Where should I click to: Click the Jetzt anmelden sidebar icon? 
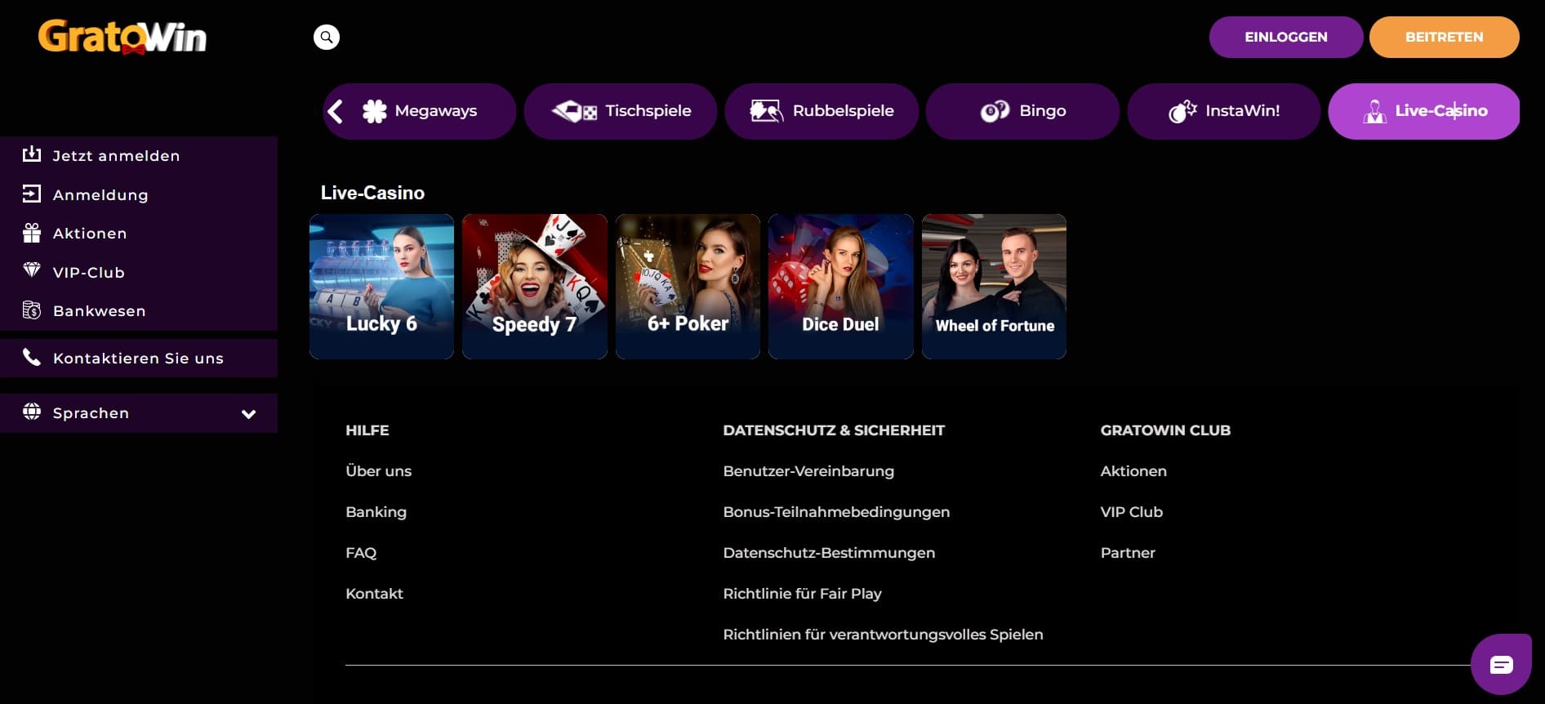32,154
